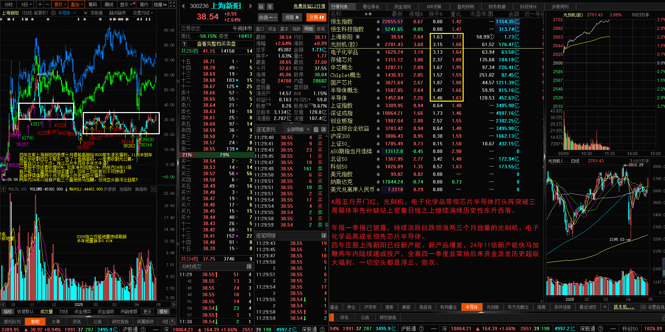Open the 叠加 overlay dropdown
665x332 pixels.
pyautogui.click(x=77, y=5)
